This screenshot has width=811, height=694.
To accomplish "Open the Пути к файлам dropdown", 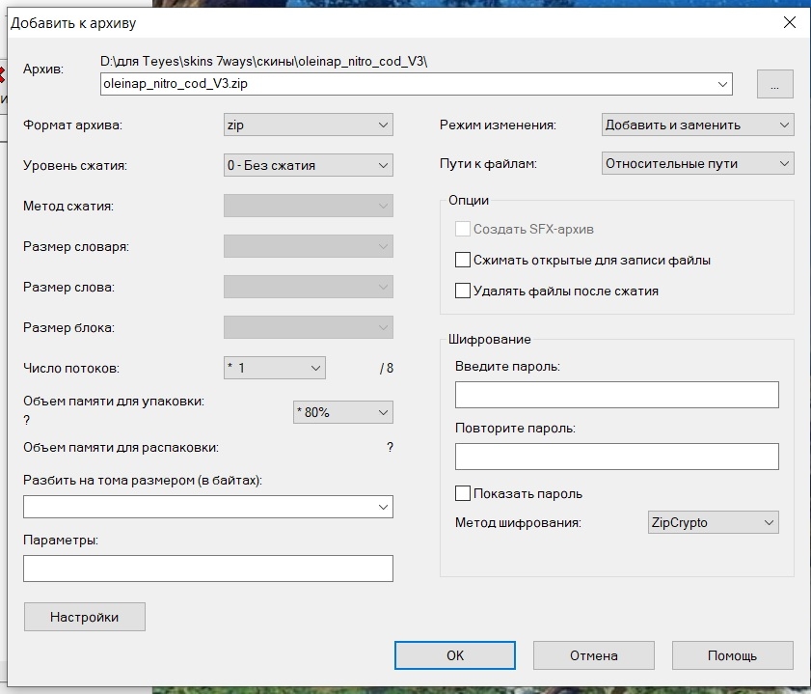I will point(696,163).
